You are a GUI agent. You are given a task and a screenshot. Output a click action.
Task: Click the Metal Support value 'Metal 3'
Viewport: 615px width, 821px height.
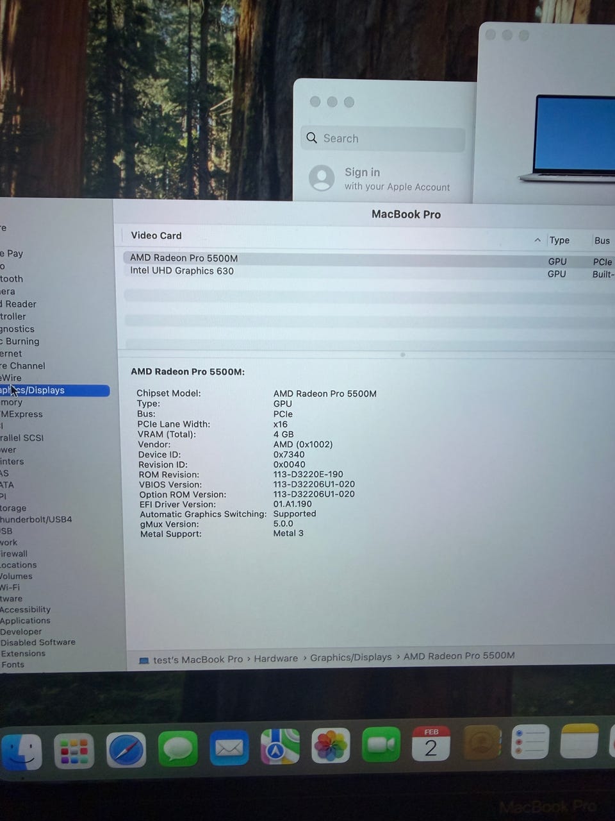coord(288,533)
